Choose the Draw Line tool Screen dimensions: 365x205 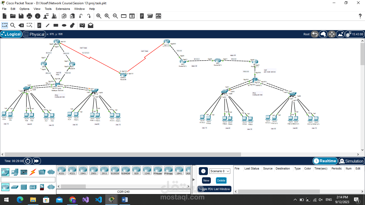(x=48, y=25)
